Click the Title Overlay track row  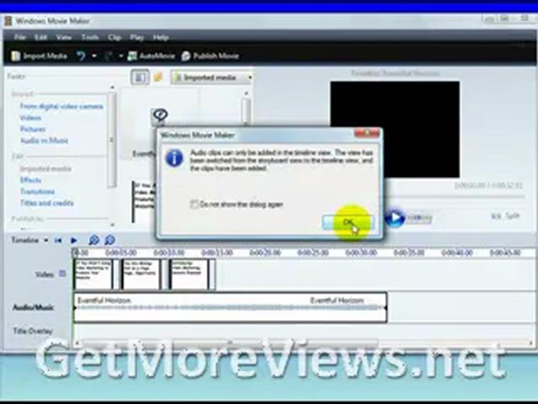pos(305,331)
